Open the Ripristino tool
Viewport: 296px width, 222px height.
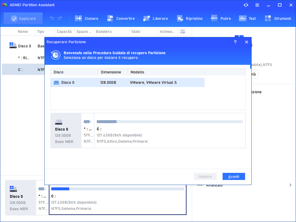(189, 18)
